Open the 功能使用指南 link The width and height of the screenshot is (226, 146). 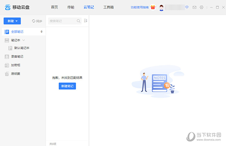pos(139,7)
